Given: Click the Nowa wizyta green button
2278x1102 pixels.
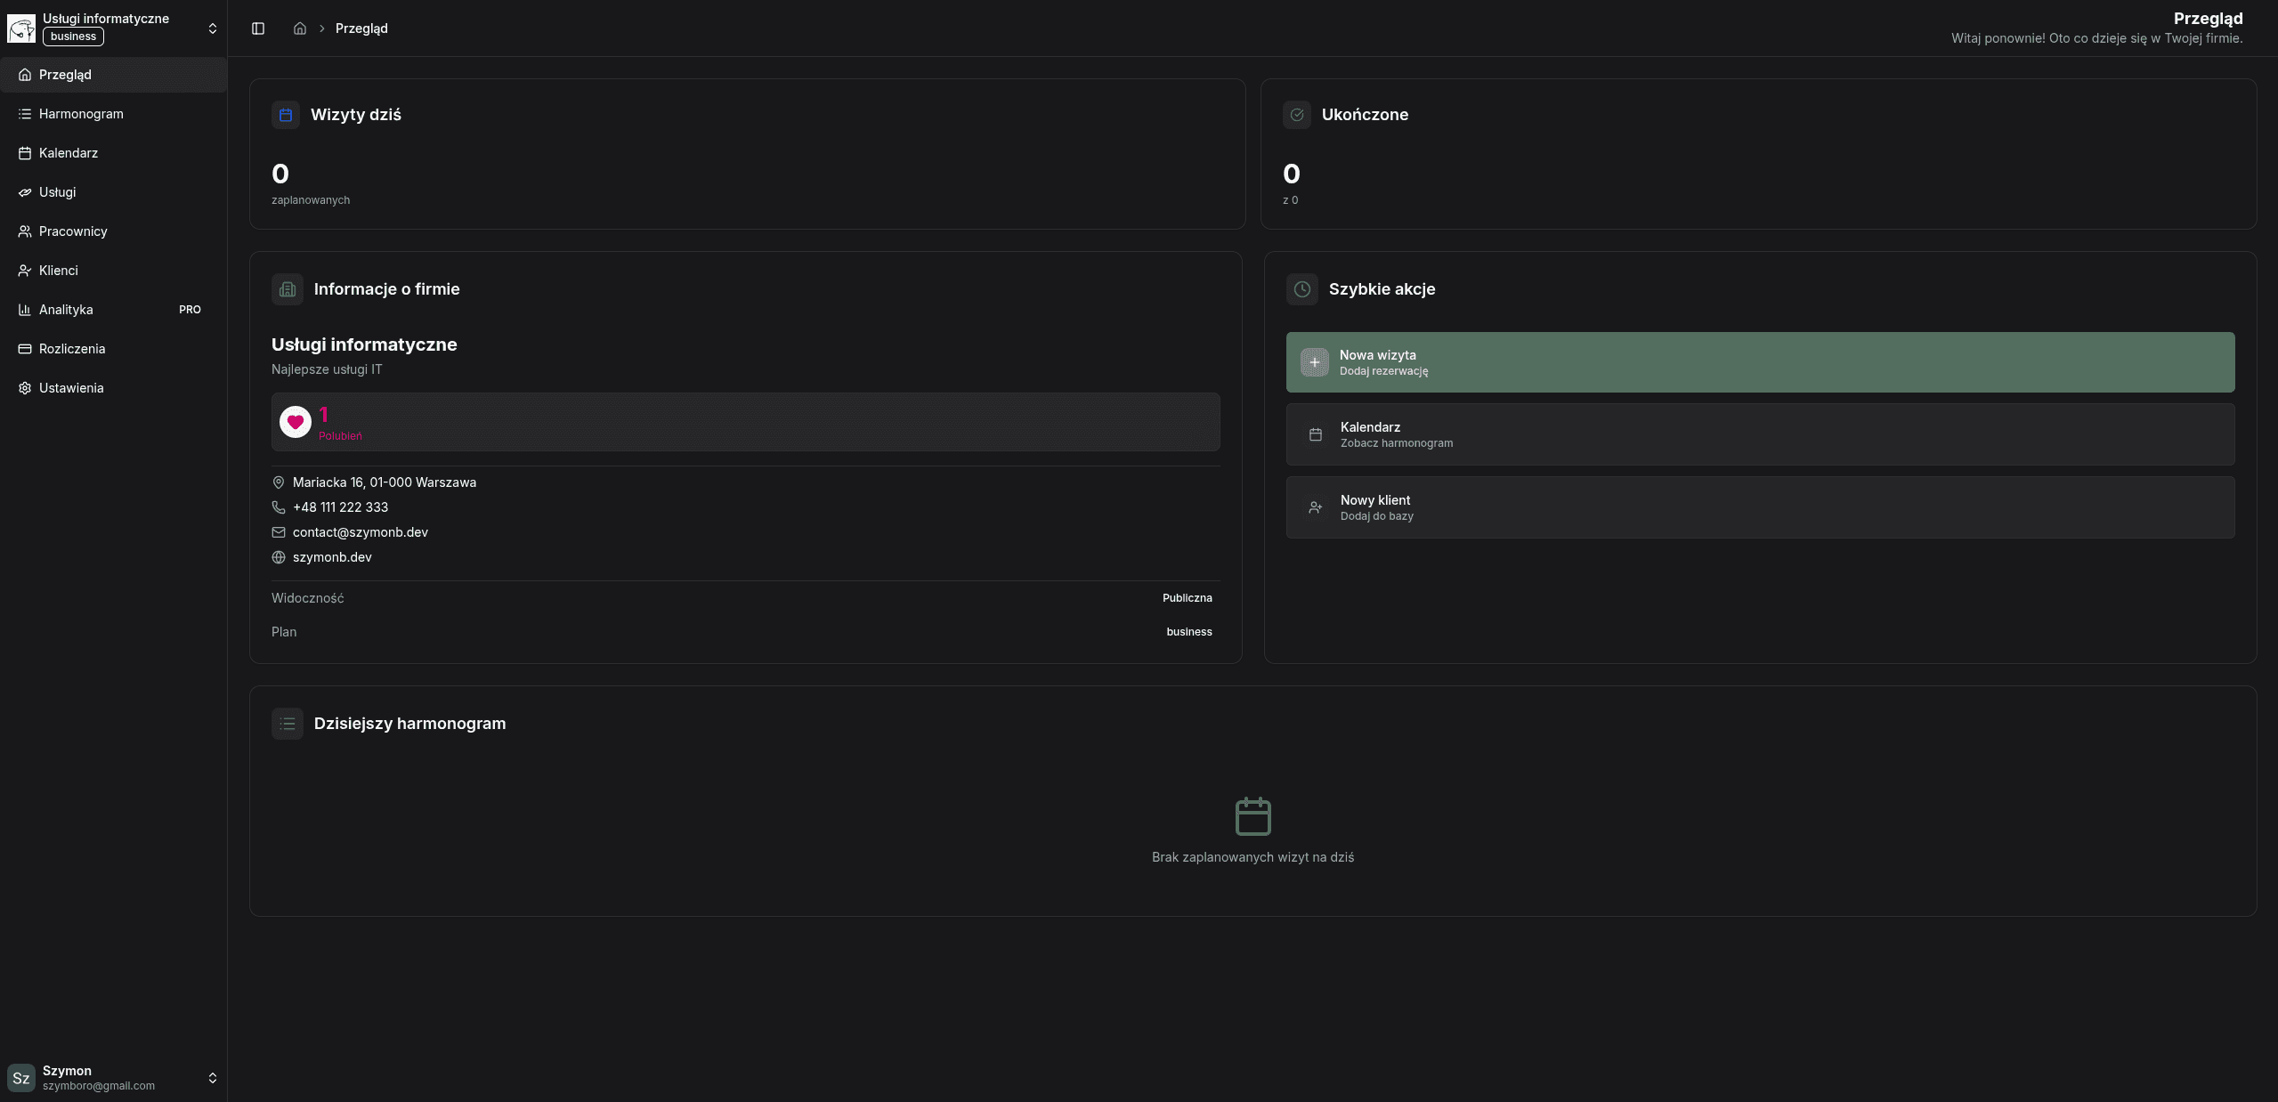Looking at the screenshot, I should pyautogui.click(x=1759, y=362).
